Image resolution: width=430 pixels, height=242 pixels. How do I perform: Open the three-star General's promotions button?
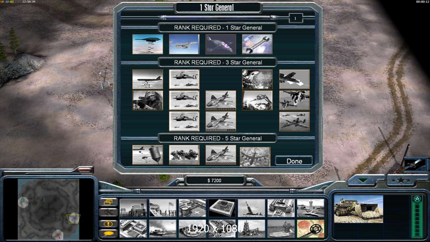point(401,180)
